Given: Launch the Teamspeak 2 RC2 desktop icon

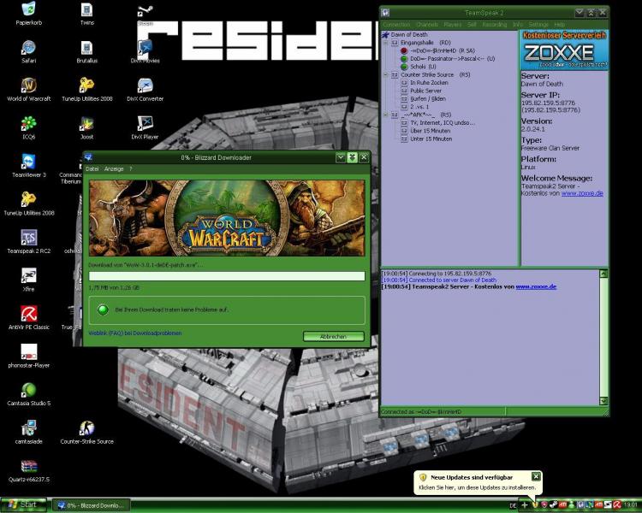Looking at the screenshot, I should [28, 242].
